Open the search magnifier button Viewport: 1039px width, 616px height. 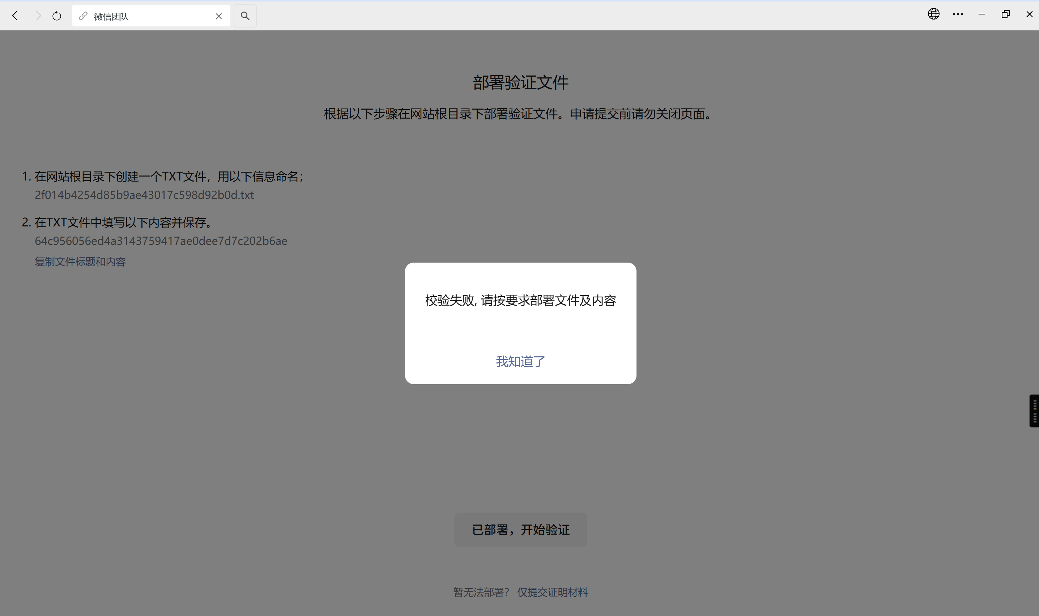tap(245, 16)
